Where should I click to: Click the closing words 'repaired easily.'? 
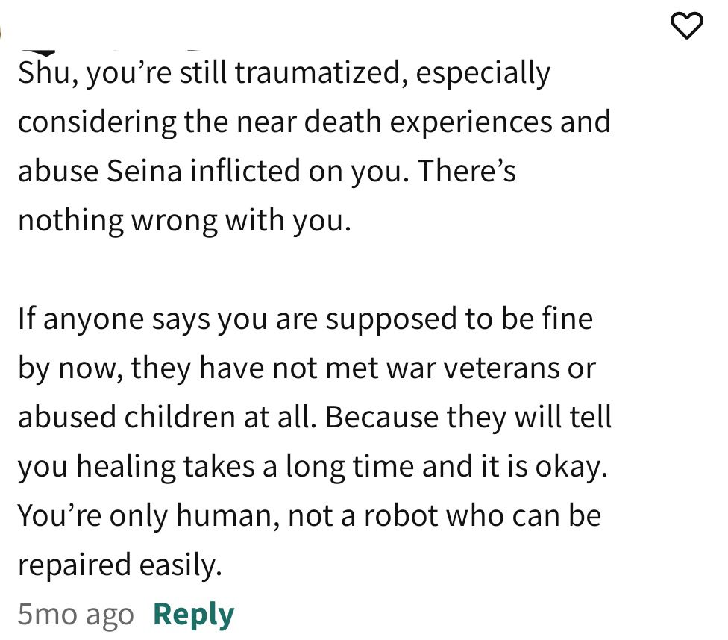click(x=120, y=565)
